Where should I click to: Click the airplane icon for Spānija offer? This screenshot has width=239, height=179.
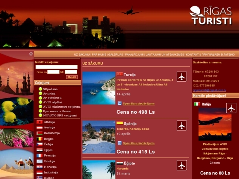click(181, 126)
